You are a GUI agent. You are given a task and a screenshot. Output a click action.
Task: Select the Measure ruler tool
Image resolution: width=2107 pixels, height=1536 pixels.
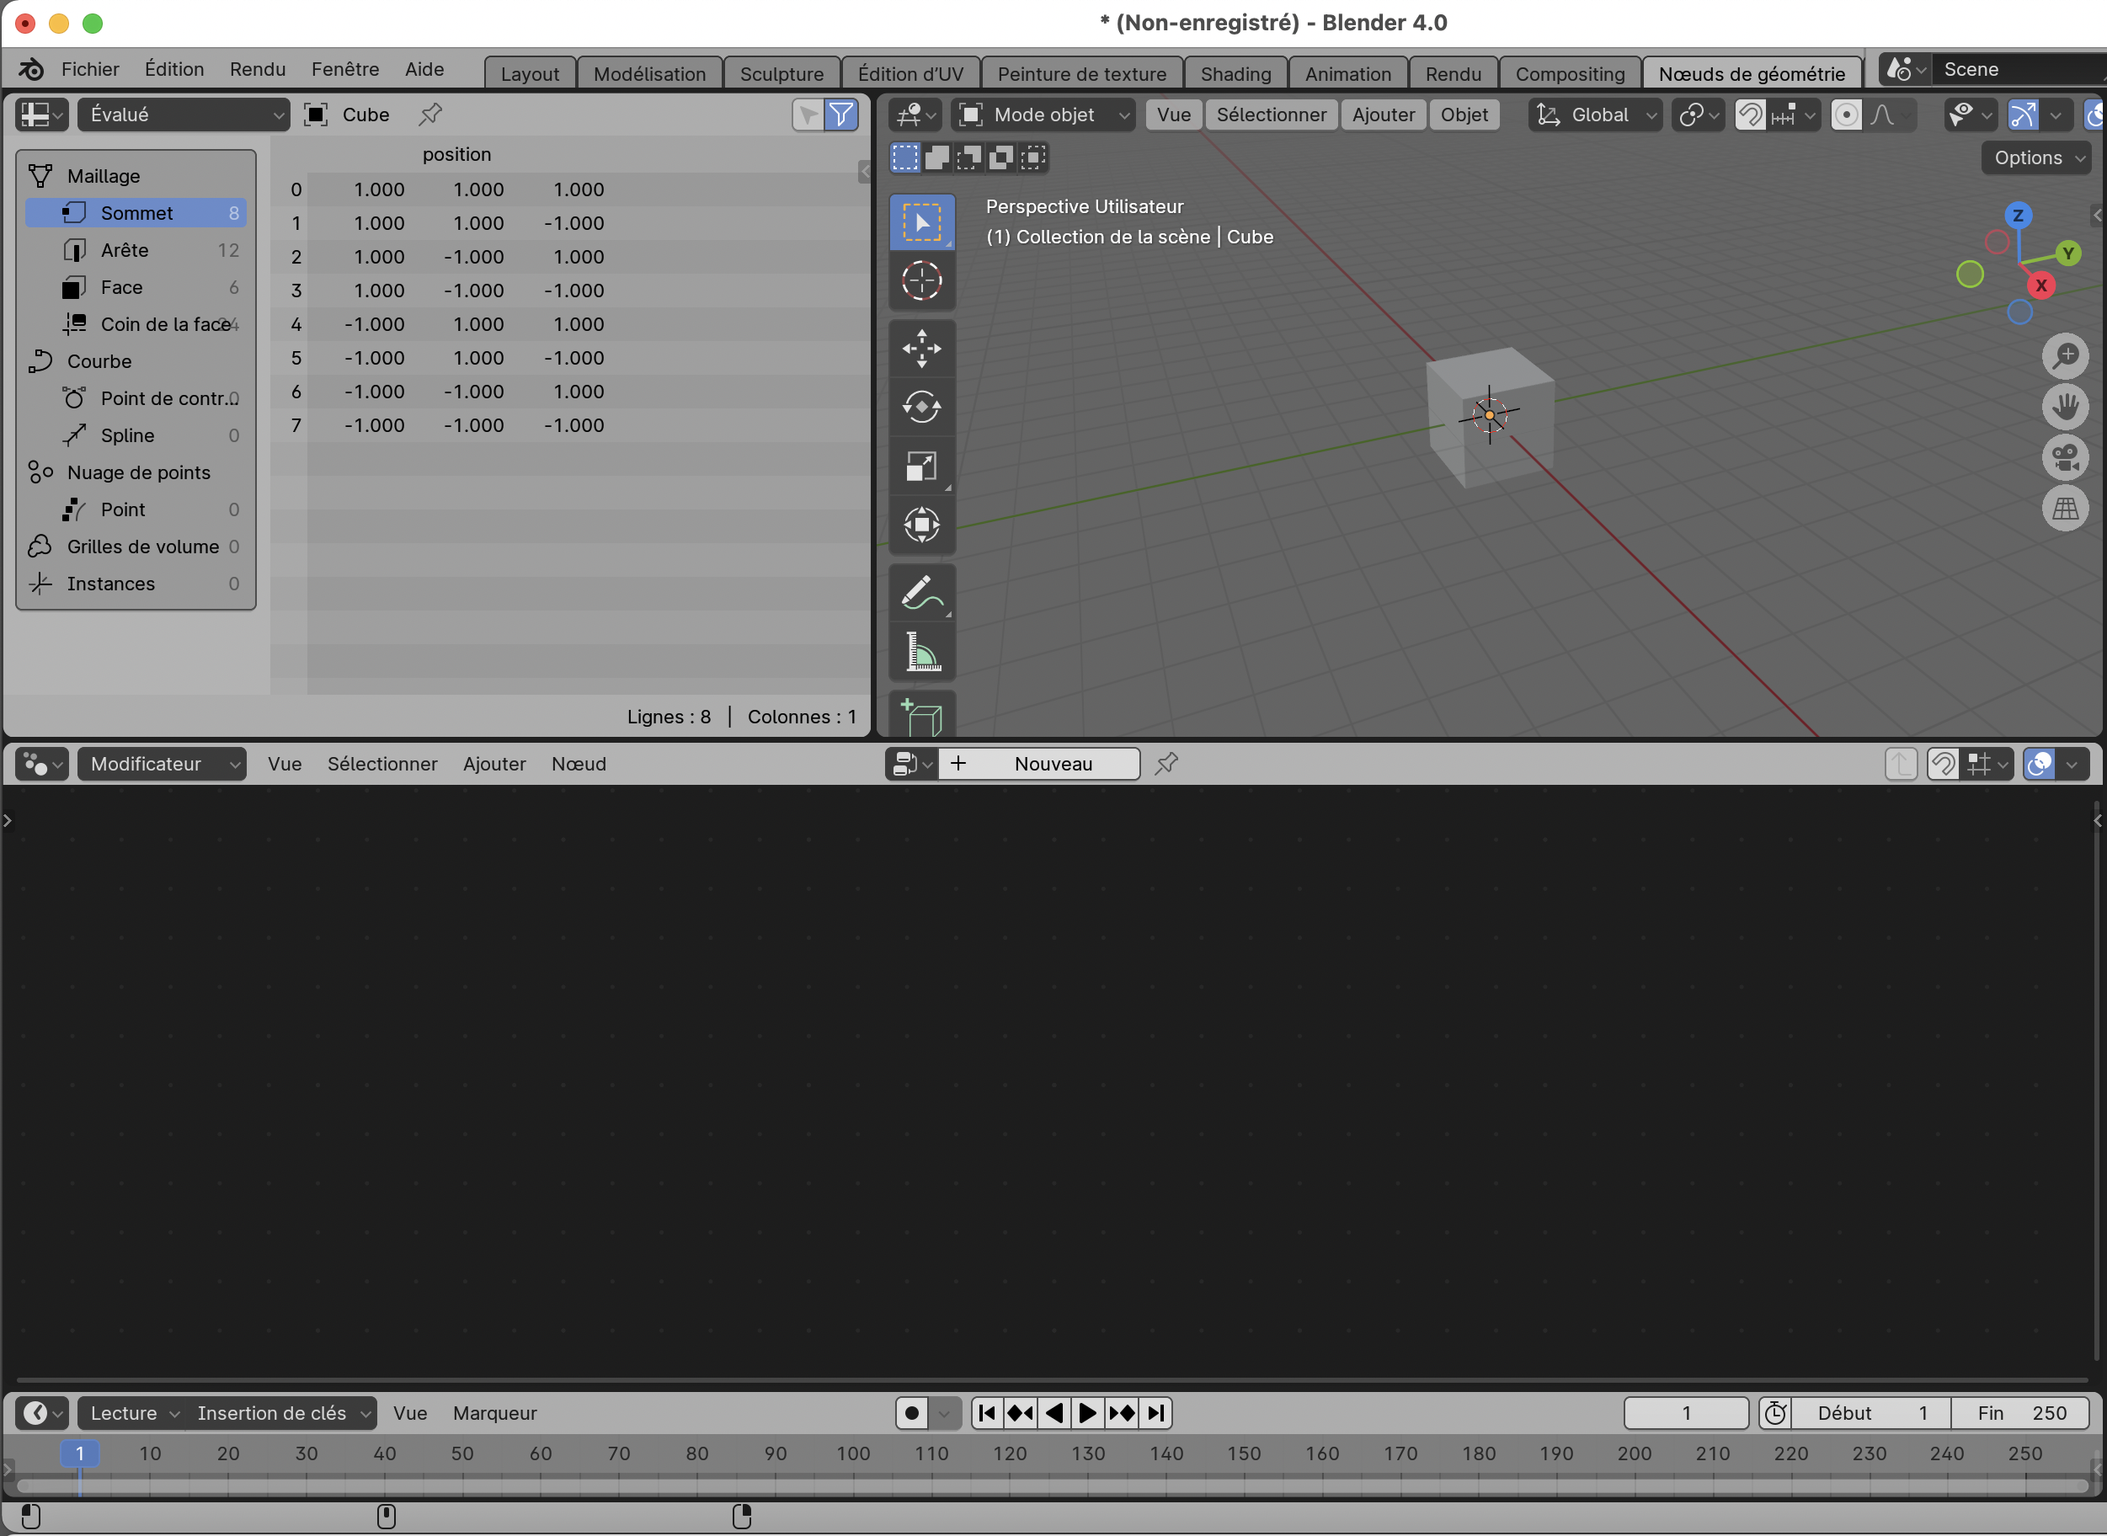coord(920,652)
